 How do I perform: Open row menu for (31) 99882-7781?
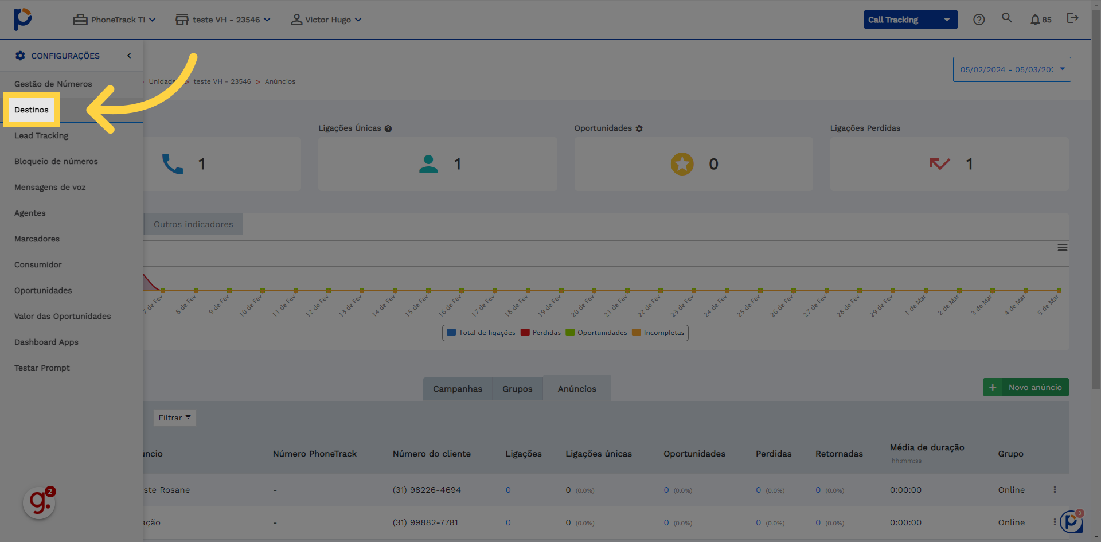pos(1055,522)
